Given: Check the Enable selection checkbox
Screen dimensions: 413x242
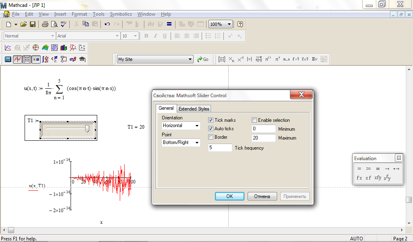Looking at the screenshot, I should click(254, 120).
